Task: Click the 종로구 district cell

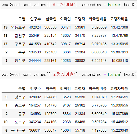Action: (20, 105)
